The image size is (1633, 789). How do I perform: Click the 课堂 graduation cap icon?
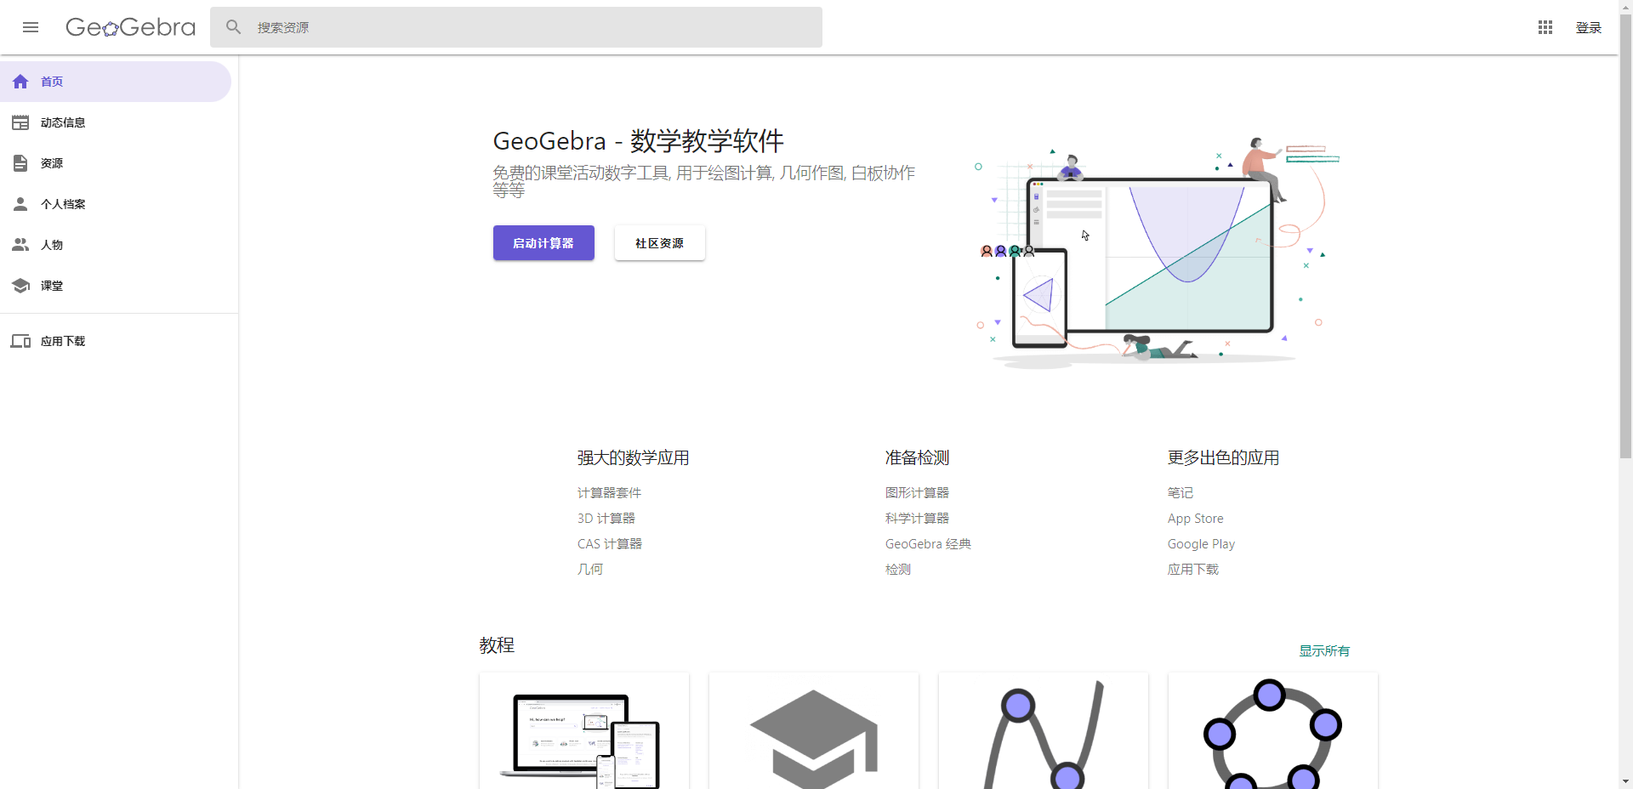point(20,285)
